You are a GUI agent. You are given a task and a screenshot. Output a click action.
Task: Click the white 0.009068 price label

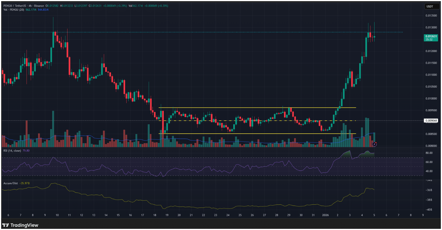(431, 121)
